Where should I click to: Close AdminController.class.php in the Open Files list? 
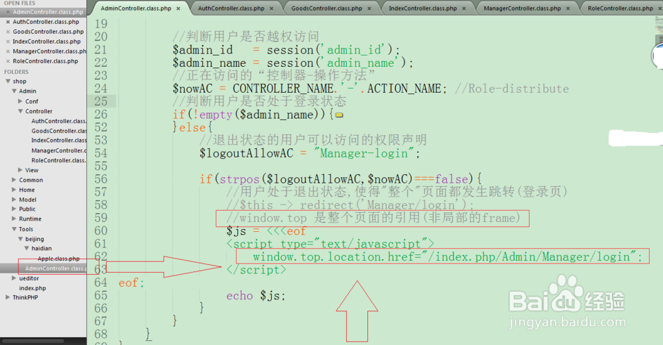(7, 12)
